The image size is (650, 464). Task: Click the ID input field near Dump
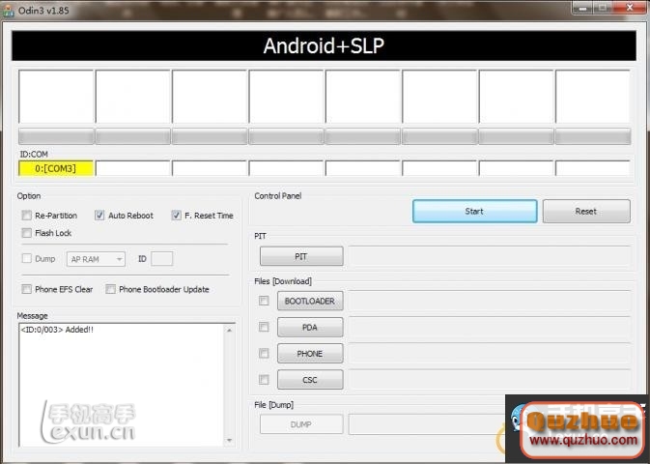tap(161, 258)
